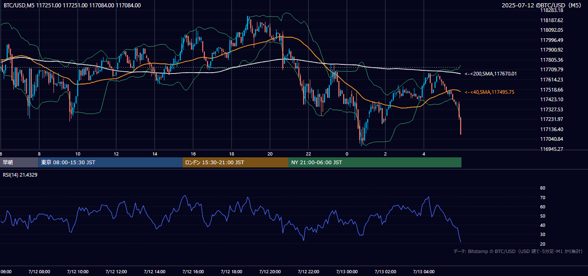Click RSI axis level 60
Image resolution: width=588 pixels, height=276 pixels.
[542, 207]
